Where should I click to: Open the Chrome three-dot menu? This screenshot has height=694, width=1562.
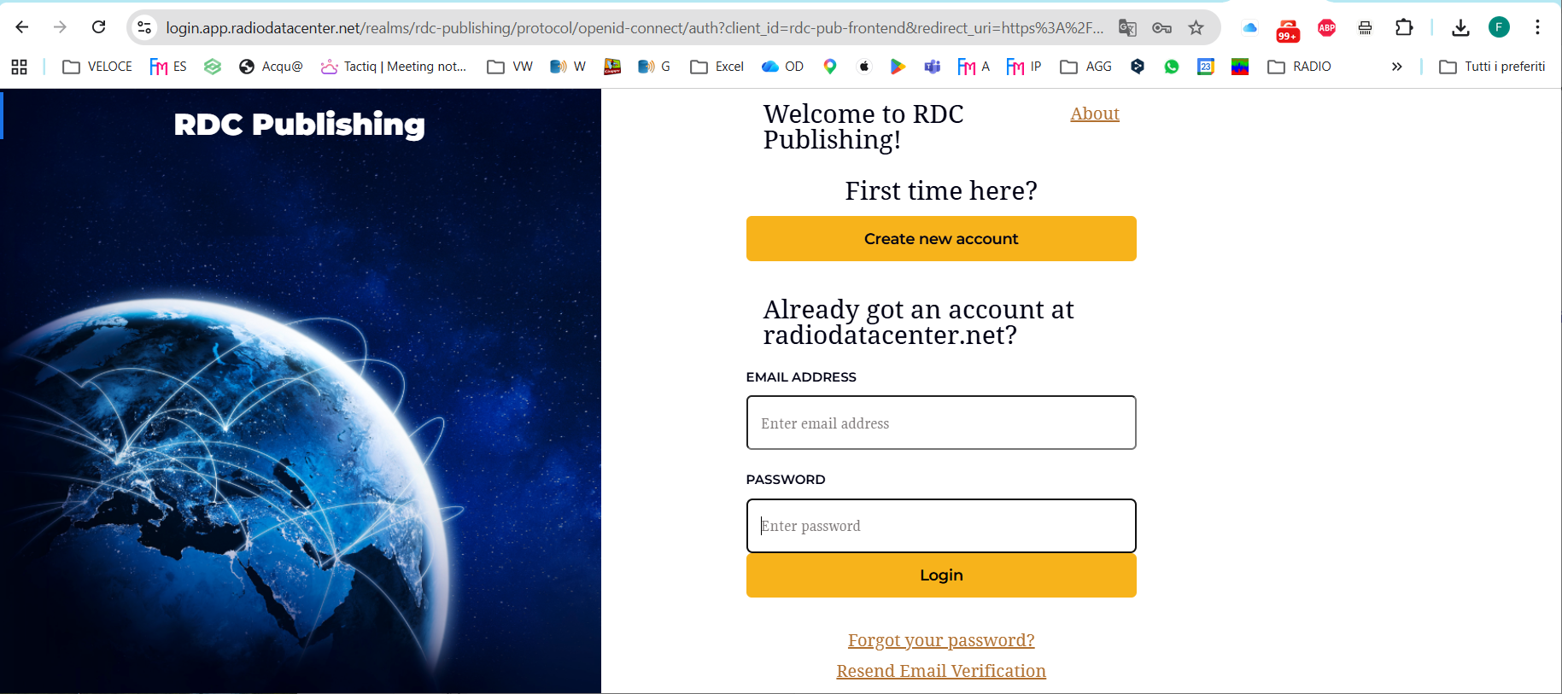tap(1537, 28)
